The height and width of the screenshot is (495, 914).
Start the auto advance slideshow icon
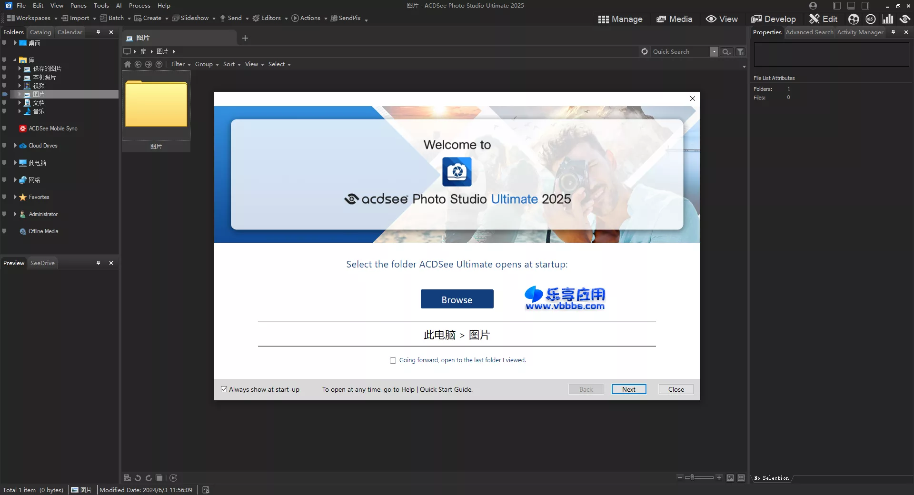click(173, 478)
